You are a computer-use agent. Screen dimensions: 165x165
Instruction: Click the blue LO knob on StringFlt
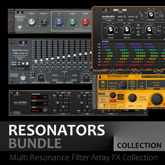59,22
